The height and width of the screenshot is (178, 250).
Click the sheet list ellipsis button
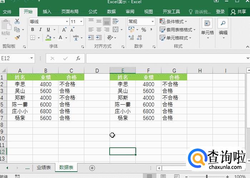27,168
